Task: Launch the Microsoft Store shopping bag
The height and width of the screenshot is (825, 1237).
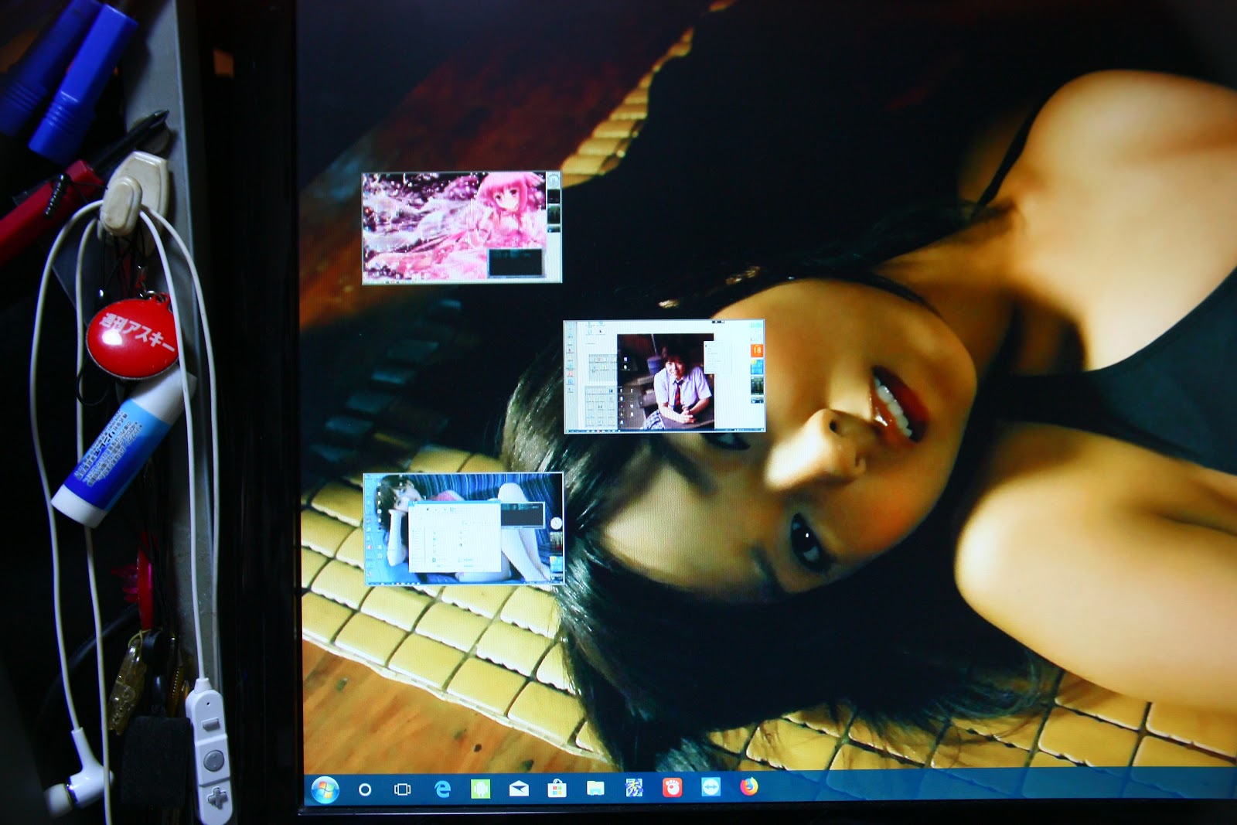Action: pos(557,789)
